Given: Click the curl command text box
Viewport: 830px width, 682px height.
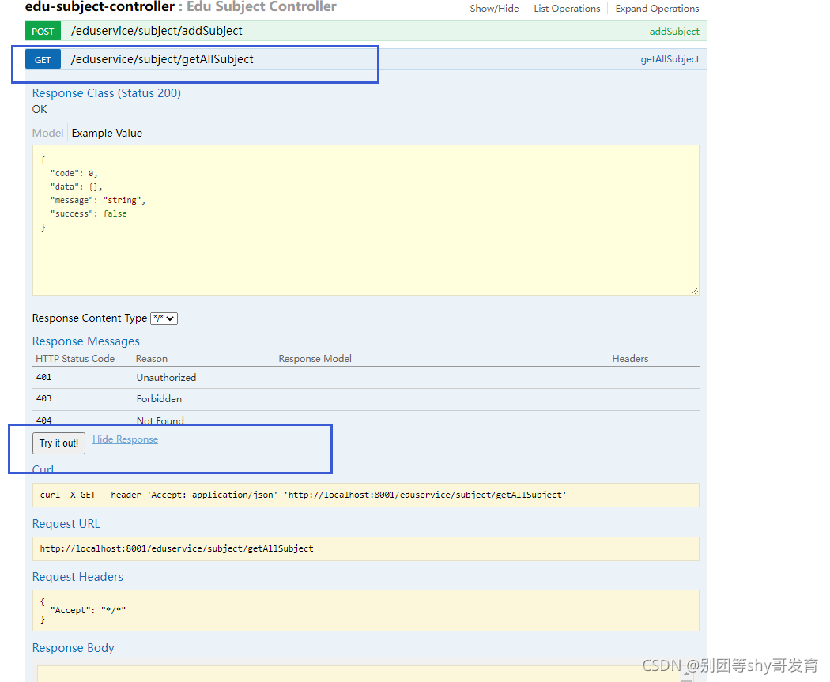Looking at the screenshot, I should [x=366, y=495].
